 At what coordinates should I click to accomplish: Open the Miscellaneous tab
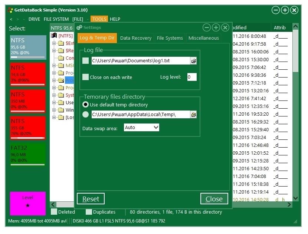tap(203, 38)
